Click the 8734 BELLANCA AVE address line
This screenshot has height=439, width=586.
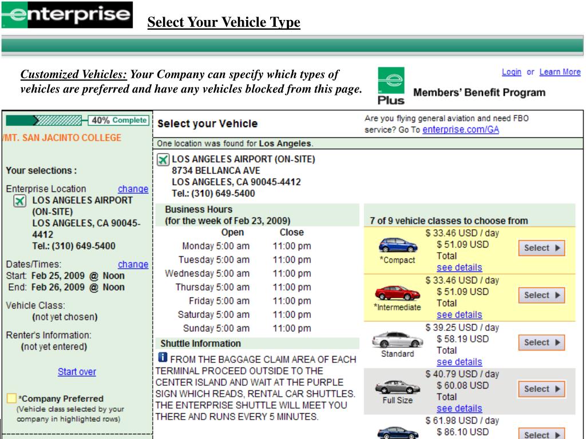[216, 170]
